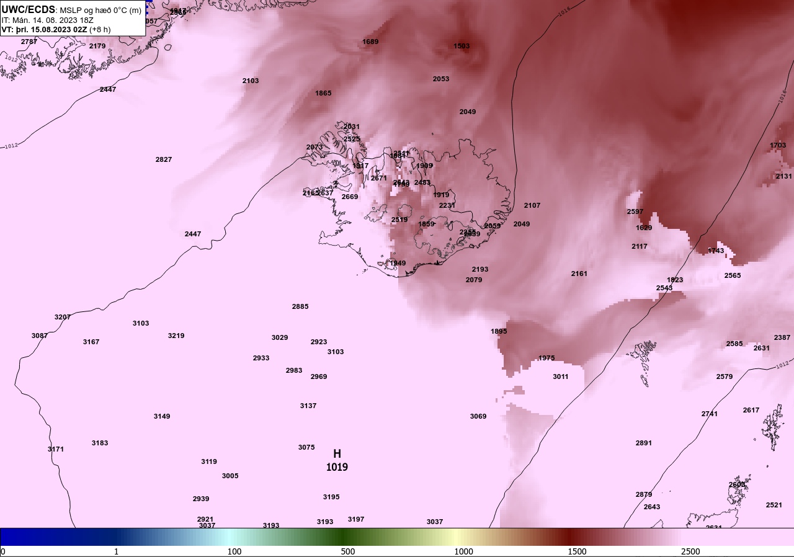The height and width of the screenshot is (557, 794).
Task: Click the 1500 tick on the colour scale
Action: click(577, 551)
